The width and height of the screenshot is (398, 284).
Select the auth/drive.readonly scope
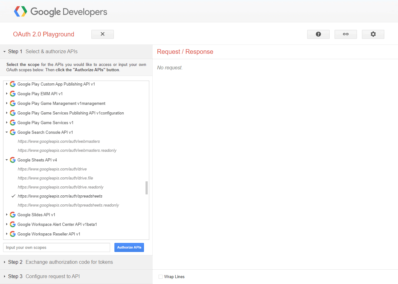[61, 187]
